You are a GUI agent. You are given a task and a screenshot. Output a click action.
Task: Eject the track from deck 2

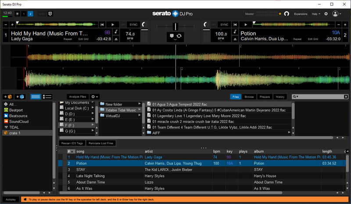[x=235, y=39]
